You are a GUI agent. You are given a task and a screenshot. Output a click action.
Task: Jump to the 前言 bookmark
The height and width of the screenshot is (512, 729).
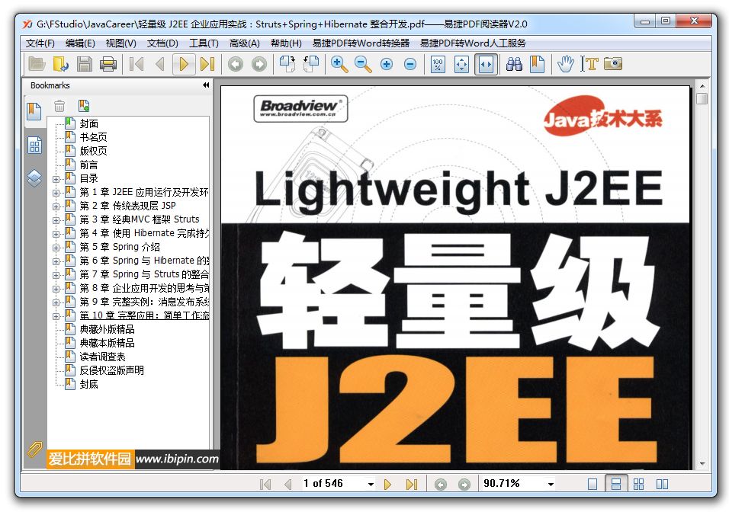tap(88, 165)
